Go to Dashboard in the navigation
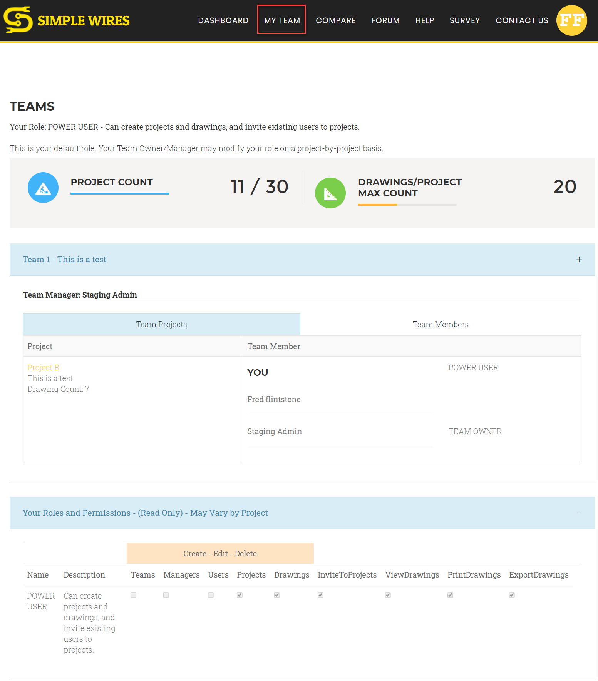598x681 pixels. point(223,20)
